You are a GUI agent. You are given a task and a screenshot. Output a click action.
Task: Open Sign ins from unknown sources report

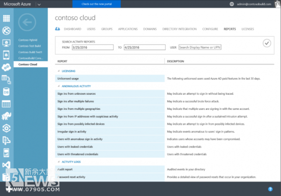coord(110,94)
